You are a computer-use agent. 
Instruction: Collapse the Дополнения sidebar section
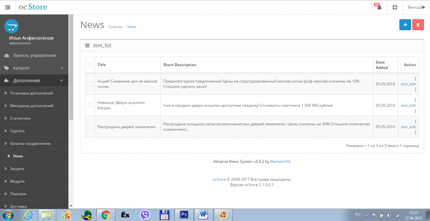[x=34, y=80]
